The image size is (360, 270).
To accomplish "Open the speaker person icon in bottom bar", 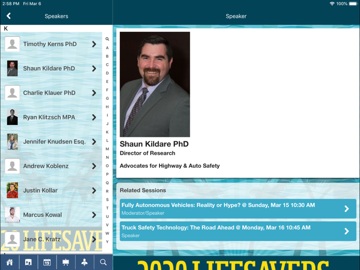I will click(x=84, y=262).
